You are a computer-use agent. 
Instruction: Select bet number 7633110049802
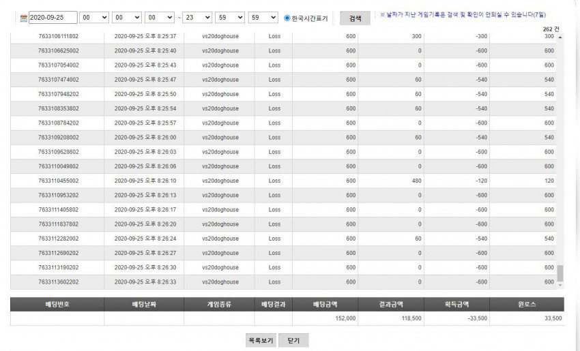point(59,166)
